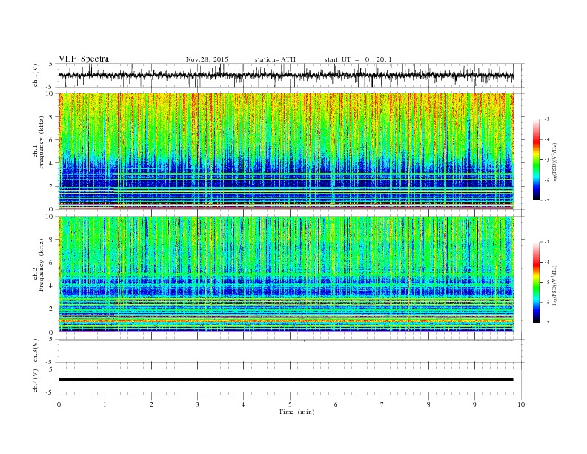This screenshot has width=587, height=454.
Task: Click the 'Time (min)' axis label
Action: pyautogui.click(x=296, y=412)
